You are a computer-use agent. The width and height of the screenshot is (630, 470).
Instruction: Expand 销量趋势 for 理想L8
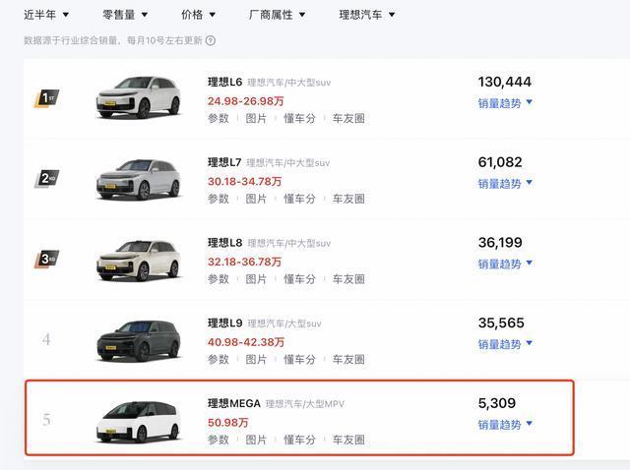click(x=505, y=264)
